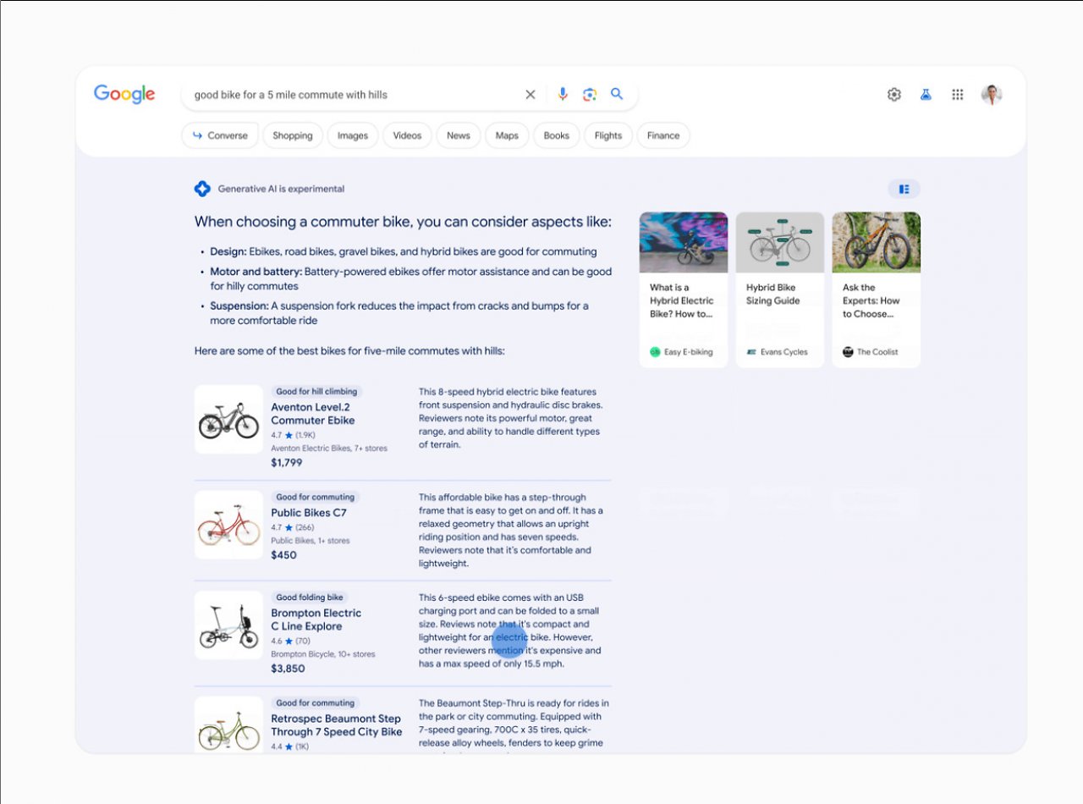Click the graffiti wall ebike card image

click(684, 242)
